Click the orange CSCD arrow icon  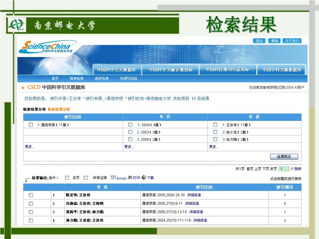coord(23,88)
